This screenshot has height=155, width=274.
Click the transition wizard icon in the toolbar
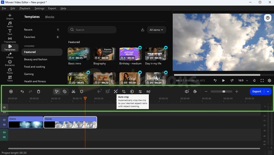tap(148, 92)
